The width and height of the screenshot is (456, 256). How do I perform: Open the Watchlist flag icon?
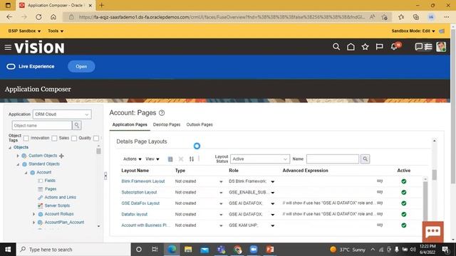click(379, 47)
